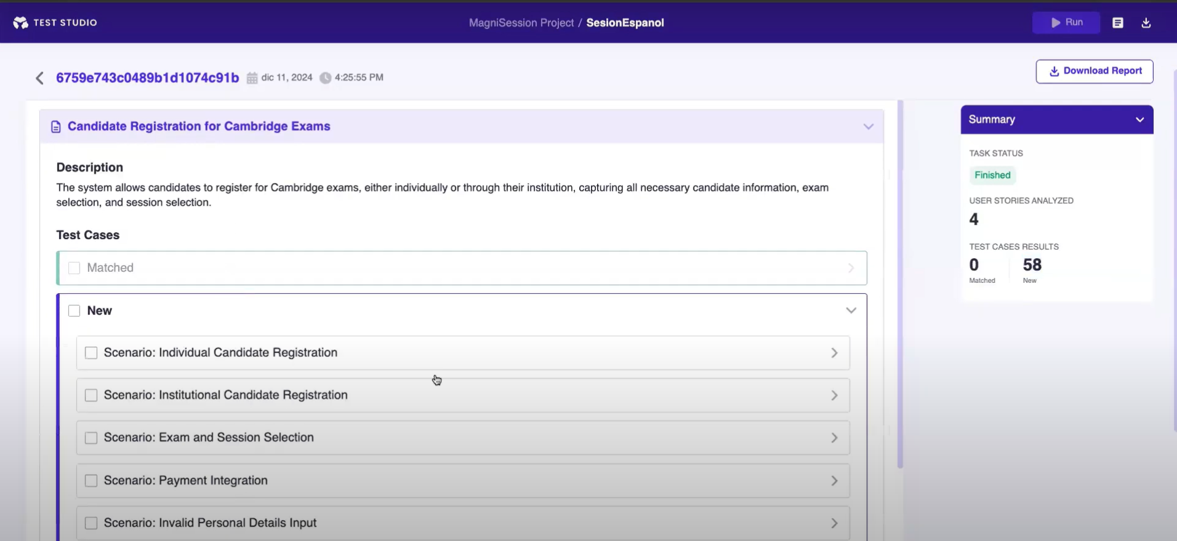
Task: Click the Test Studio logo icon
Action: tap(20, 23)
